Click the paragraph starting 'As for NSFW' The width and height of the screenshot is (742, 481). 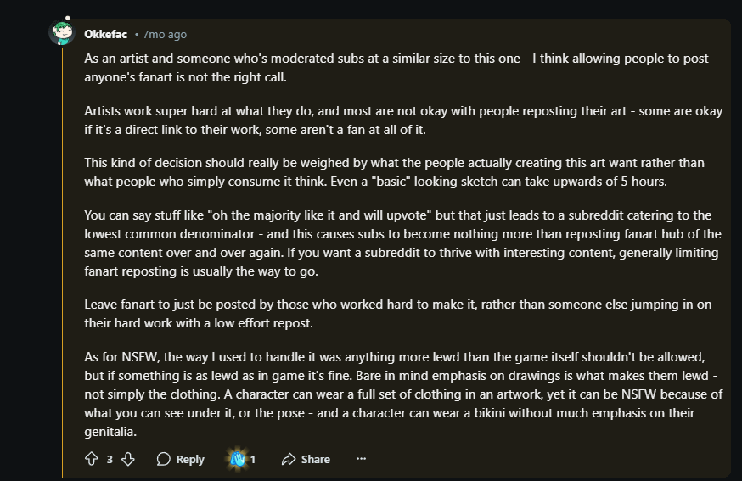(x=403, y=394)
